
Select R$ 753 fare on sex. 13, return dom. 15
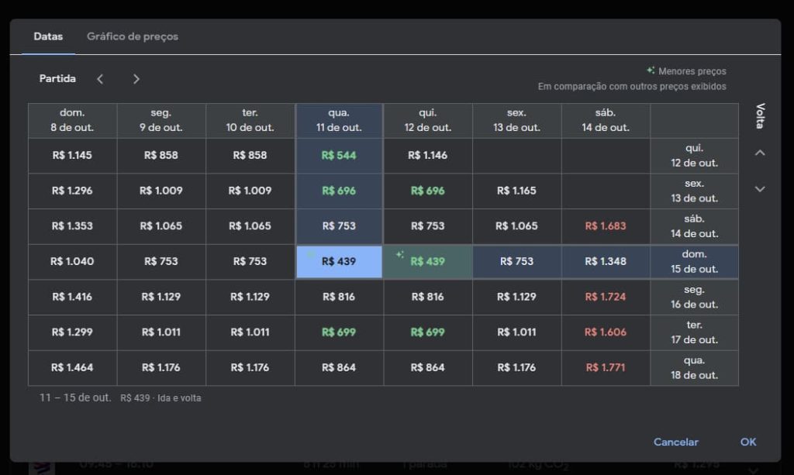tap(516, 262)
